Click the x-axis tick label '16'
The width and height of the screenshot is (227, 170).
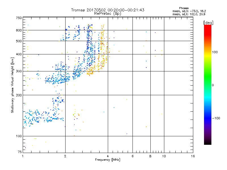pos(193,156)
